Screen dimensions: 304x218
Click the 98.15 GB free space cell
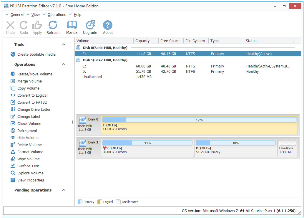pyautogui.click(x=168, y=54)
